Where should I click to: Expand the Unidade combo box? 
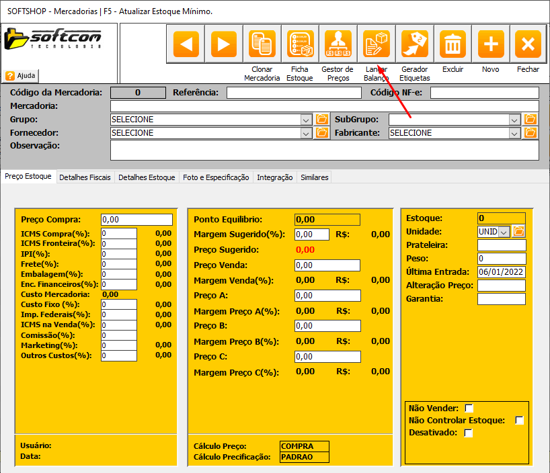pos(504,231)
